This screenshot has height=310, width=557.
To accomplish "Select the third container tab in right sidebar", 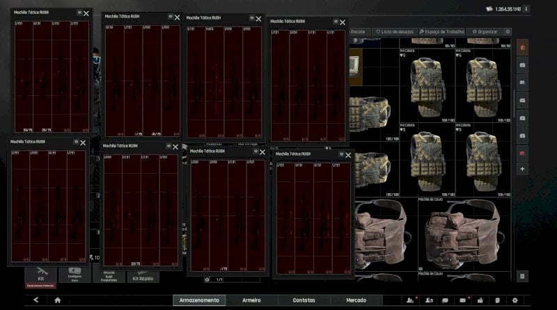I will tap(522, 100).
